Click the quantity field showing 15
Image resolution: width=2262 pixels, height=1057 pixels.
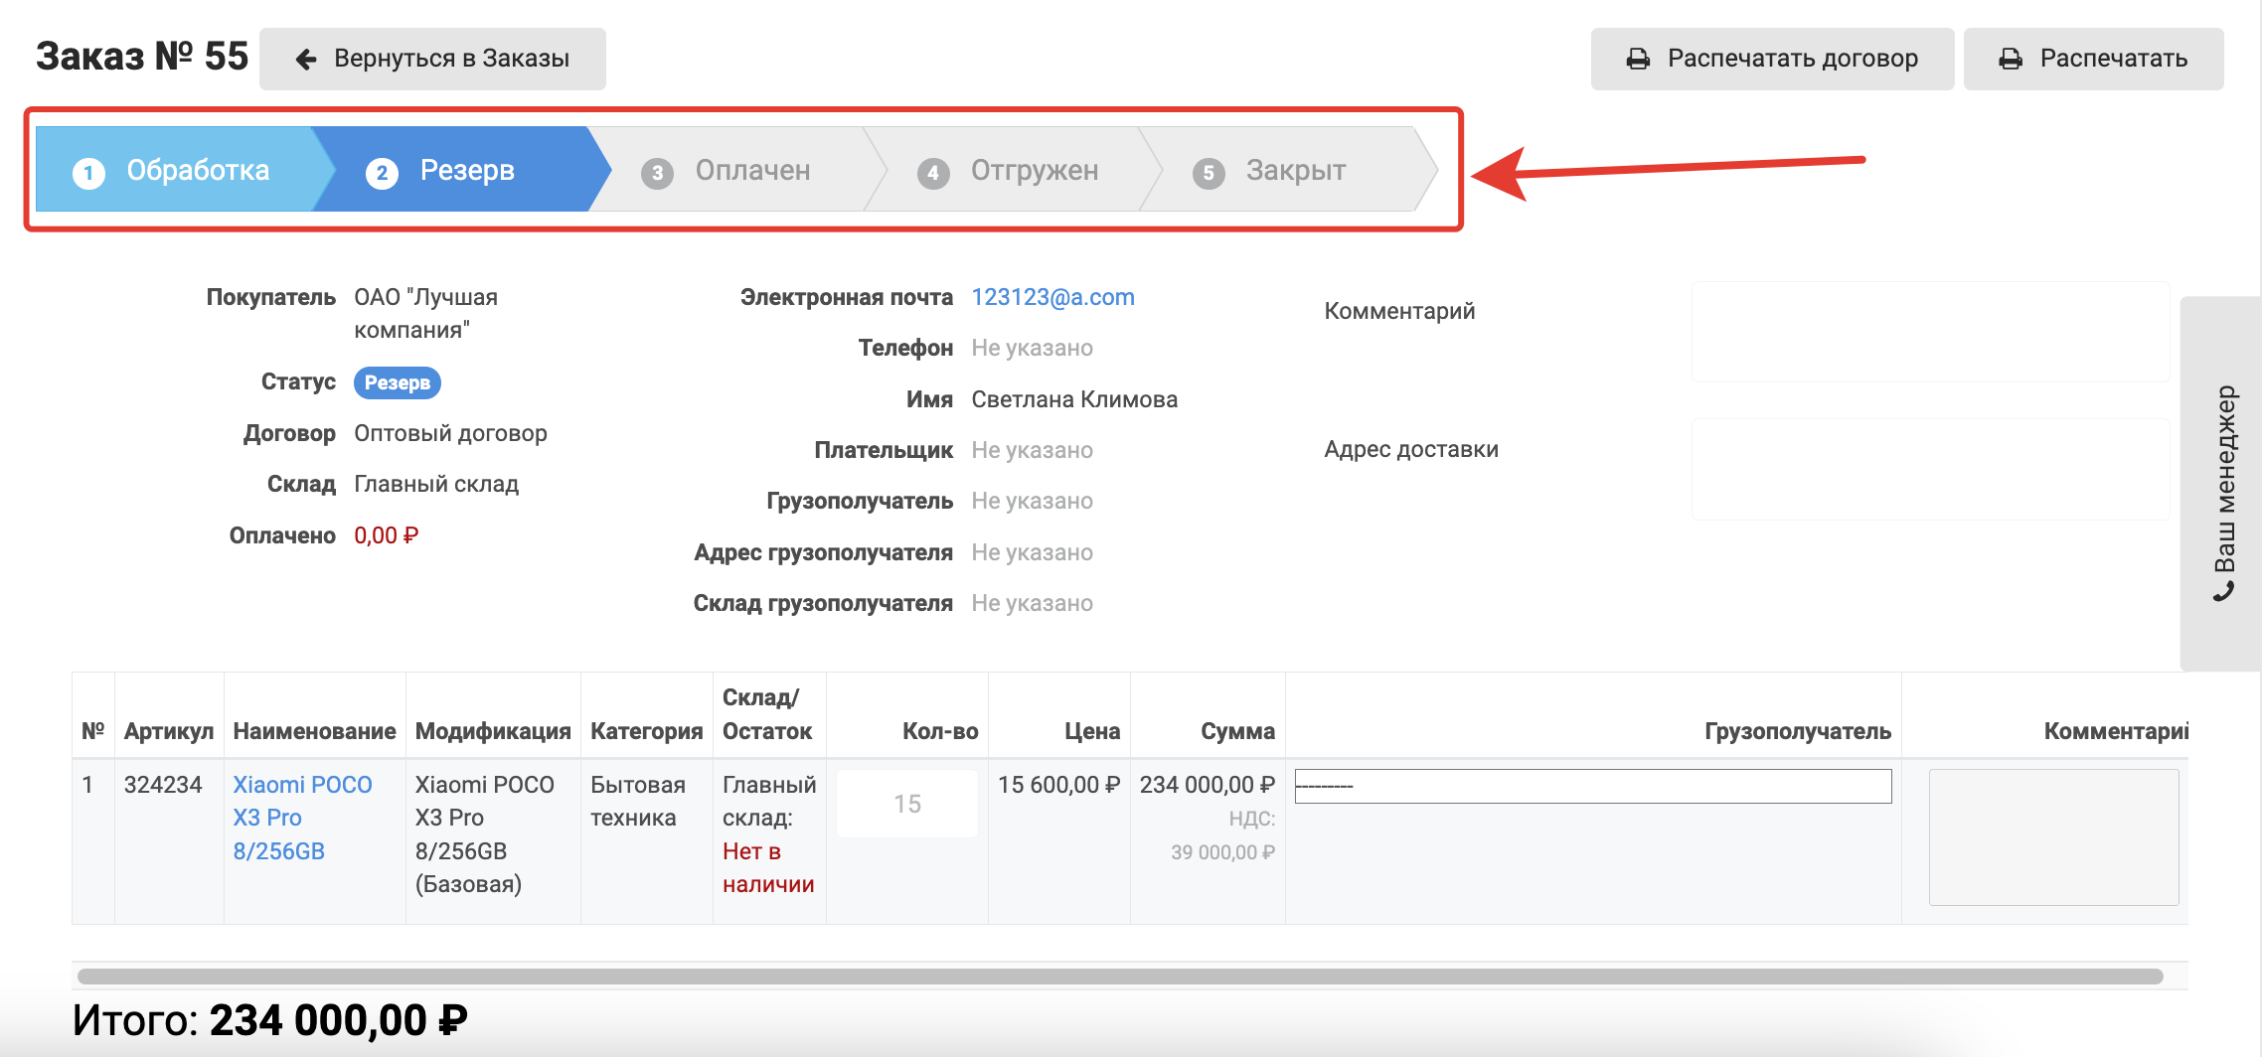tap(906, 804)
